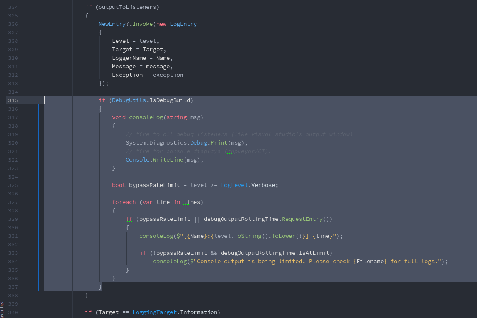Click the 'foreach' keyword
477x318 pixels.
(x=124, y=202)
